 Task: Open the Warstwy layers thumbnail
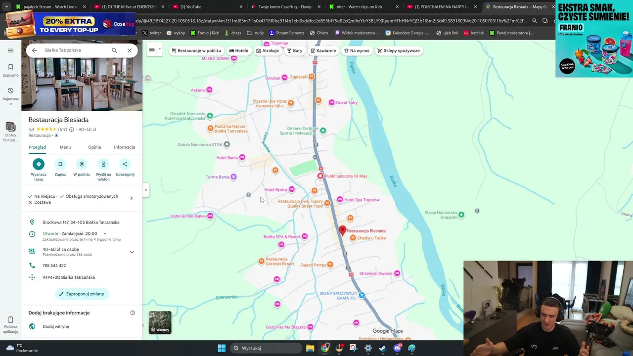coord(160,322)
